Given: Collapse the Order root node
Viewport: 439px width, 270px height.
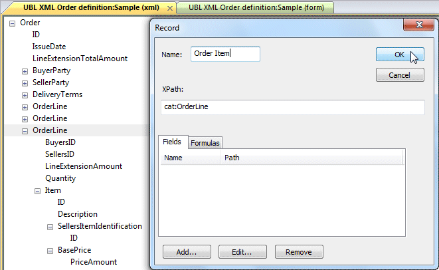Looking at the screenshot, I should (x=12, y=23).
